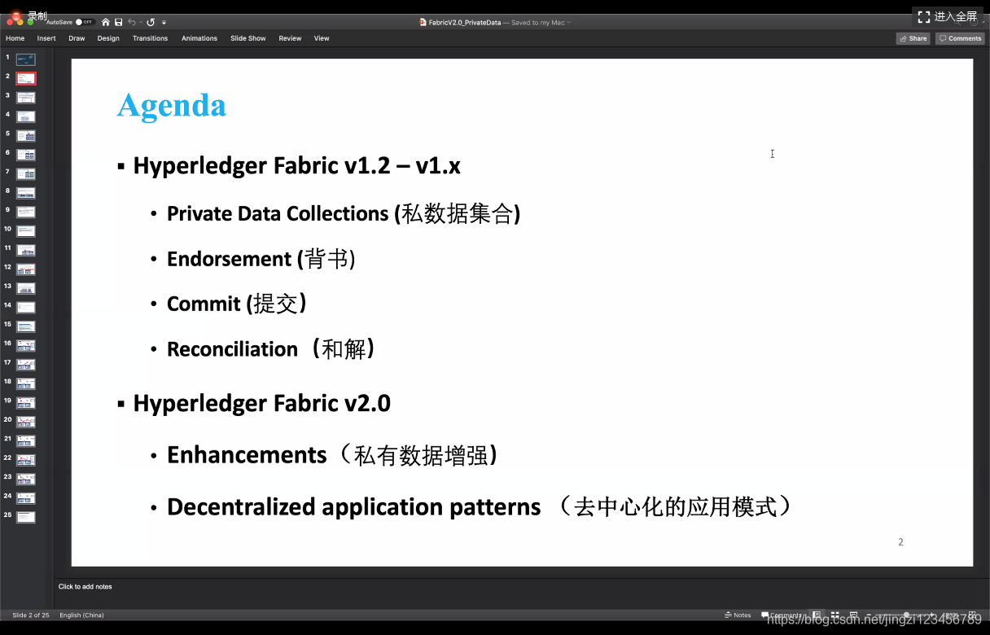Click the slide number 2 on slide
This screenshot has width=990, height=635.
pos(900,542)
